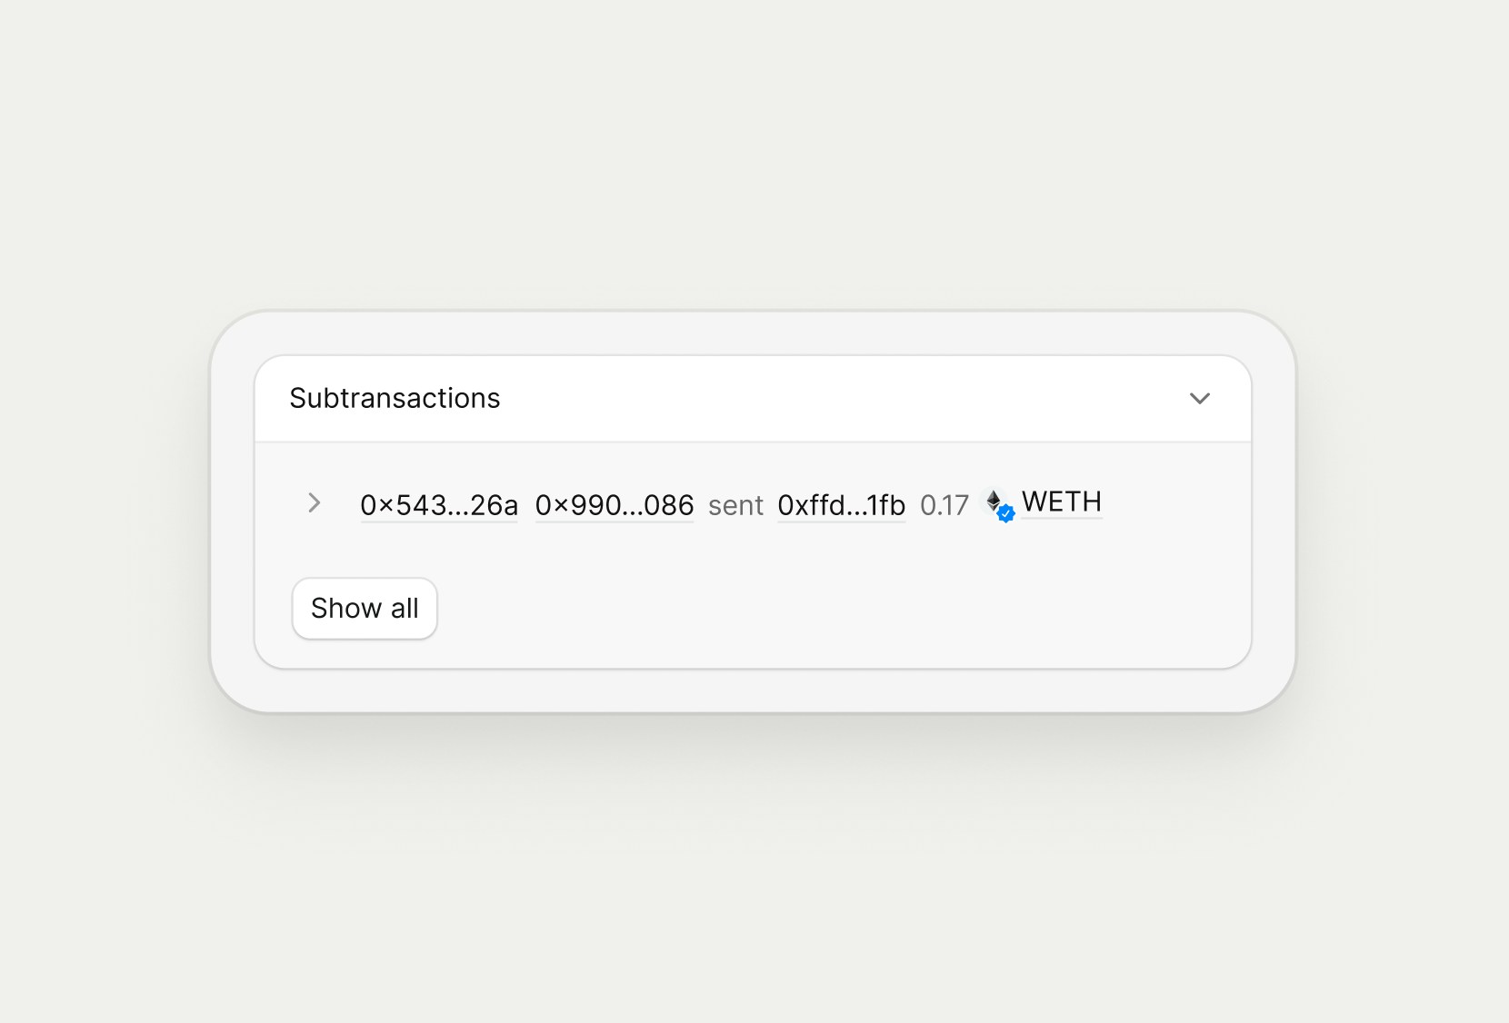This screenshot has width=1509, height=1023.
Task: Open the 0xffd...1fb recipient link
Action: (x=840, y=505)
